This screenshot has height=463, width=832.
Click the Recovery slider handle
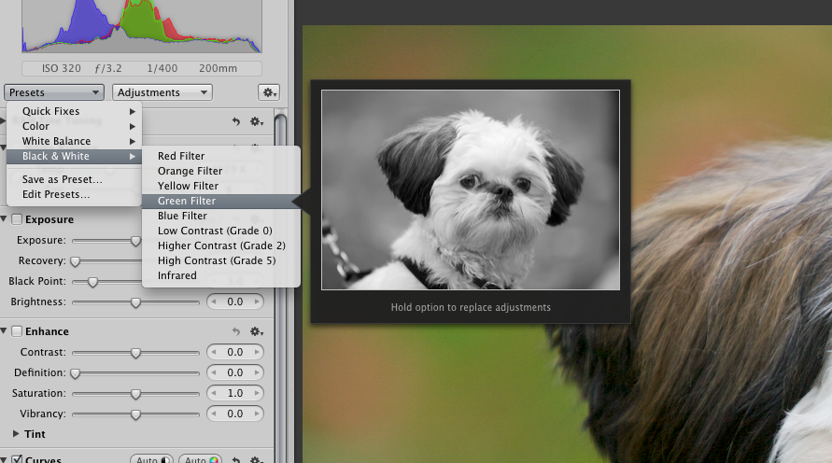[x=76, y=261]
